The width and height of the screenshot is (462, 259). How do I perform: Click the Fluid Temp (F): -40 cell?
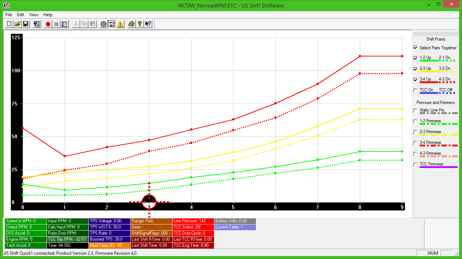(109, 245)
